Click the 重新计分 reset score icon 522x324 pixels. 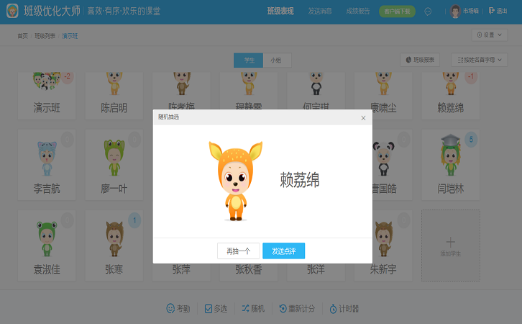[x=283, y=308]
